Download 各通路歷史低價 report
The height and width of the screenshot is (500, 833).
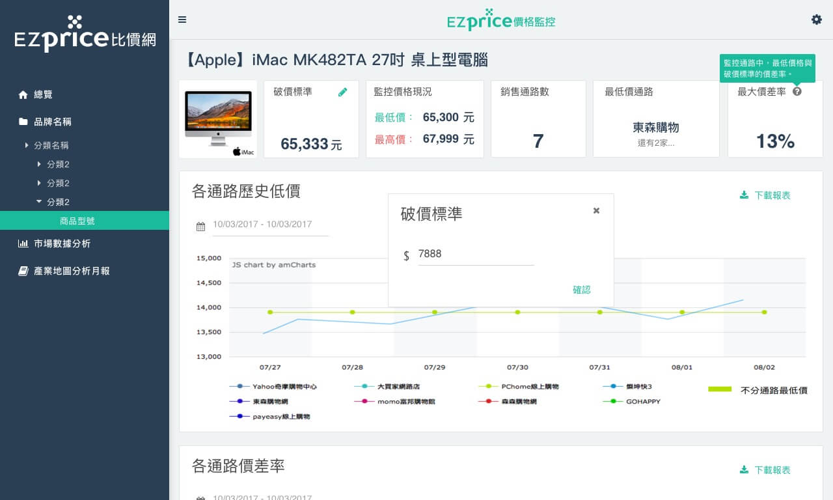(765, 195)
